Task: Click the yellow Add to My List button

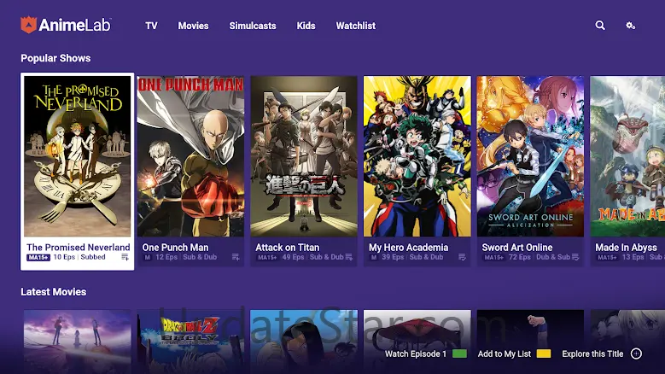Action: pyautogui.click(x=544, y=354)
